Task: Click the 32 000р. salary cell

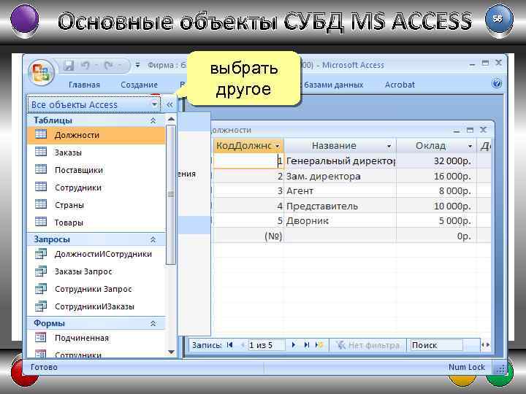Action: tap(436, 161)
